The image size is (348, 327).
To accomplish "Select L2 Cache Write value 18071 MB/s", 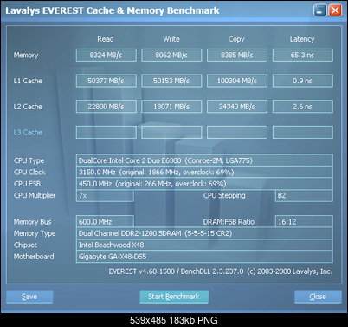I will pos(171,107).
